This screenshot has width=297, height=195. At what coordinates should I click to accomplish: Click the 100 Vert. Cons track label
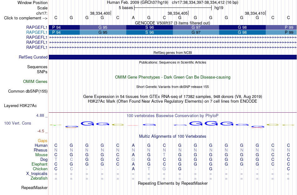click(18, 123)
